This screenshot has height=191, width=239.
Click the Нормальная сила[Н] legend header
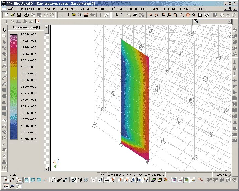(26, 28)
